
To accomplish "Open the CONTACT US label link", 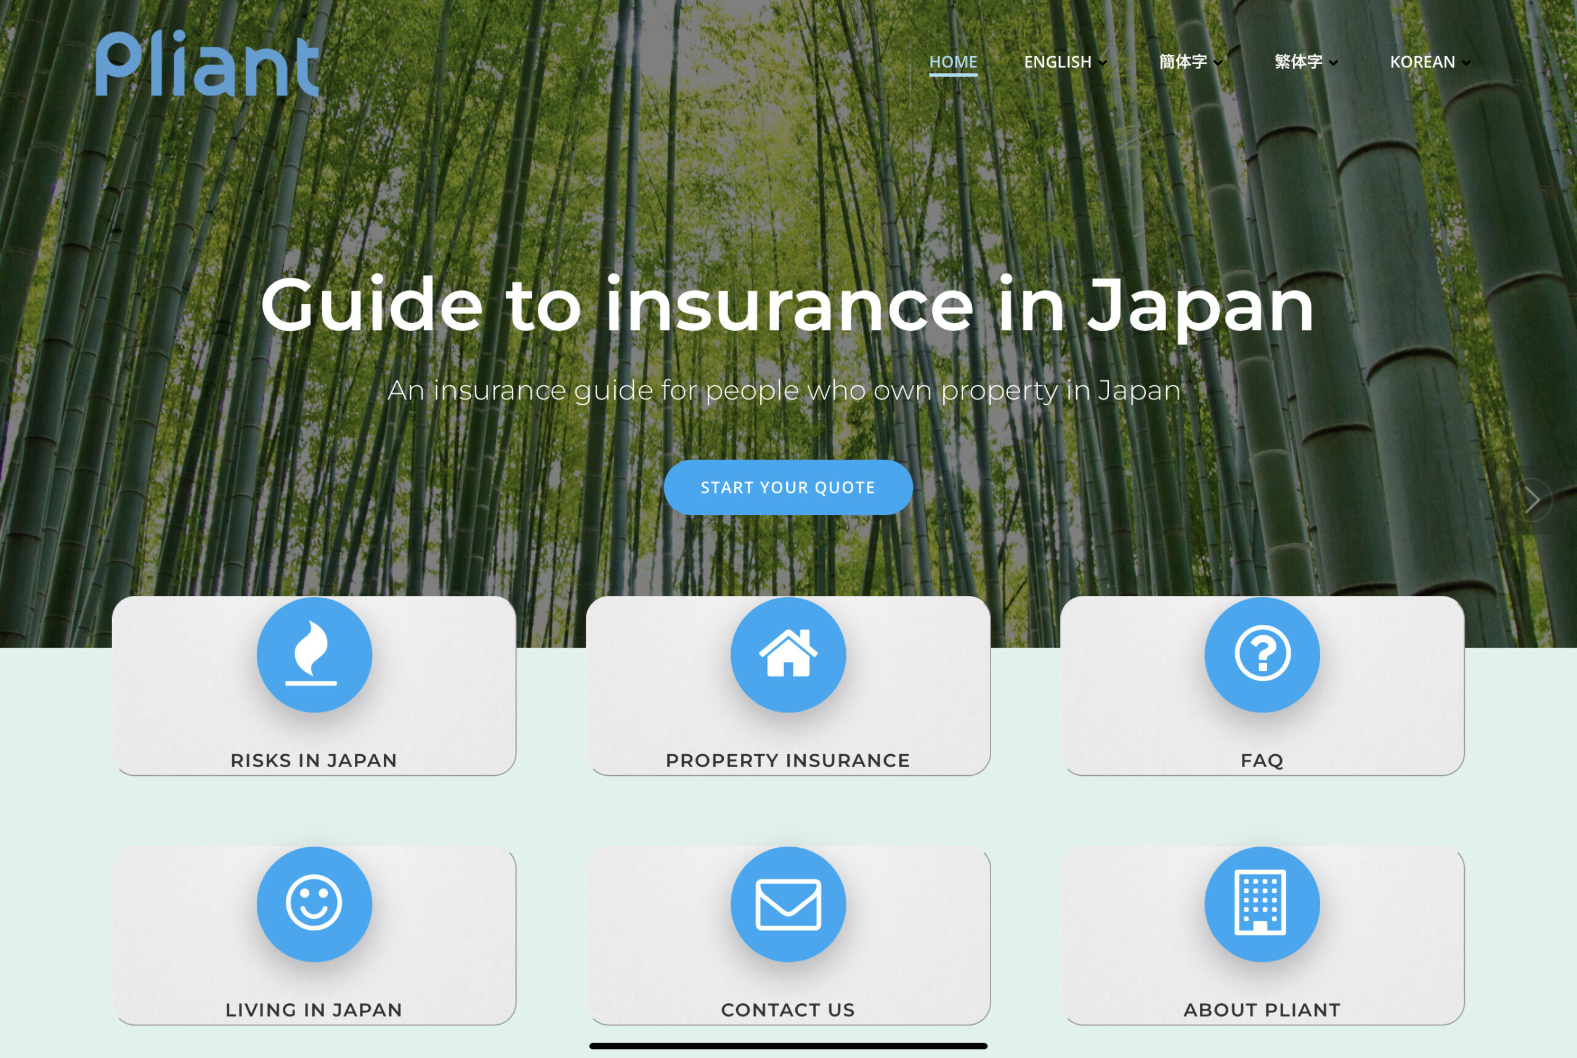I will [788, 1010].
